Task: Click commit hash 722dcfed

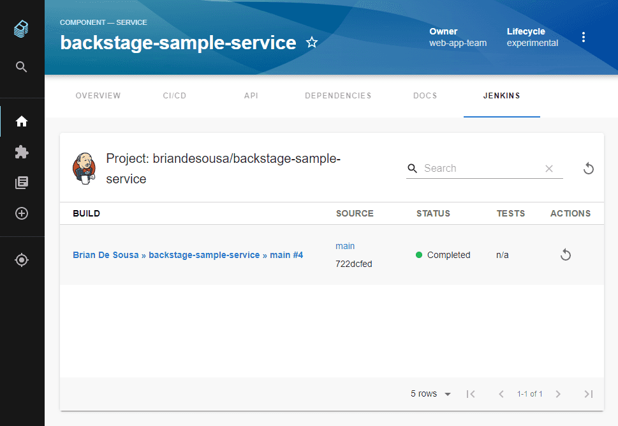Action: [353, 264]
